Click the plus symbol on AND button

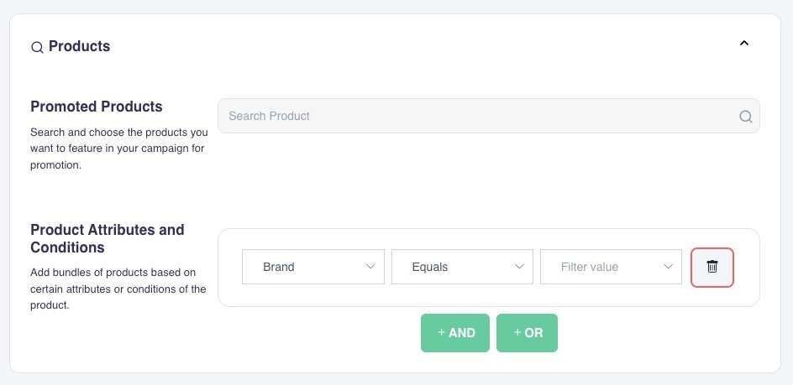(x=442, y=333)
